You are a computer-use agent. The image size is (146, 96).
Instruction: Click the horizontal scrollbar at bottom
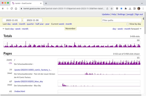coord(71,95)
